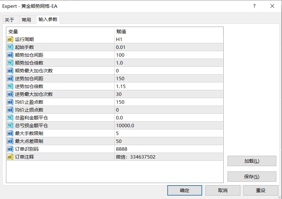Click the string icon next to 订单注释

10,157
